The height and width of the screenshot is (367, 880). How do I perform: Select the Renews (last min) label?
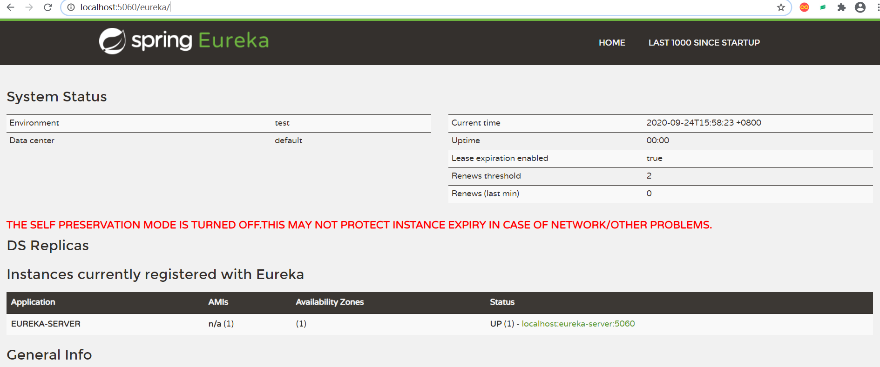485,194
